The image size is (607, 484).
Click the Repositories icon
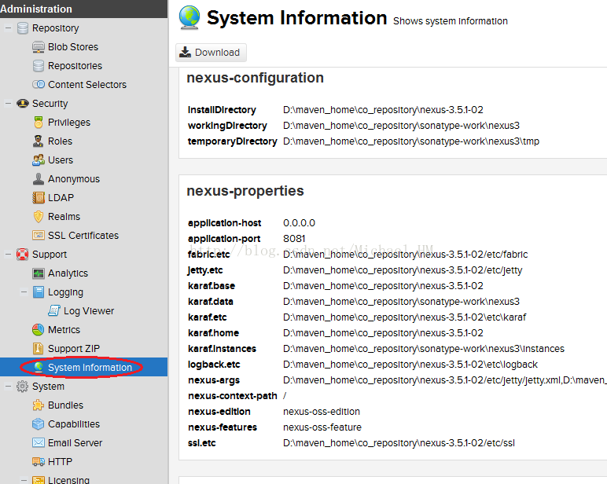point(39,66)
